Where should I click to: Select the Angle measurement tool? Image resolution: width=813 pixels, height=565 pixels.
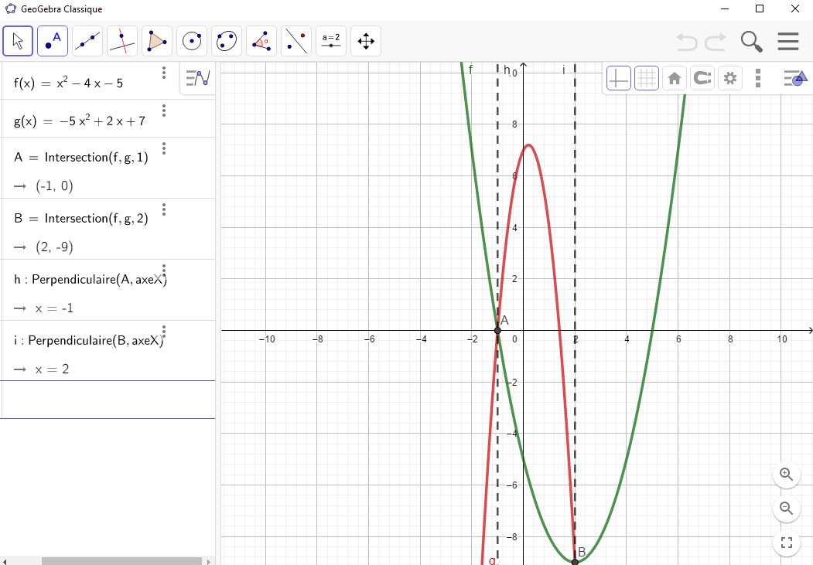click(x=261, y=41)
